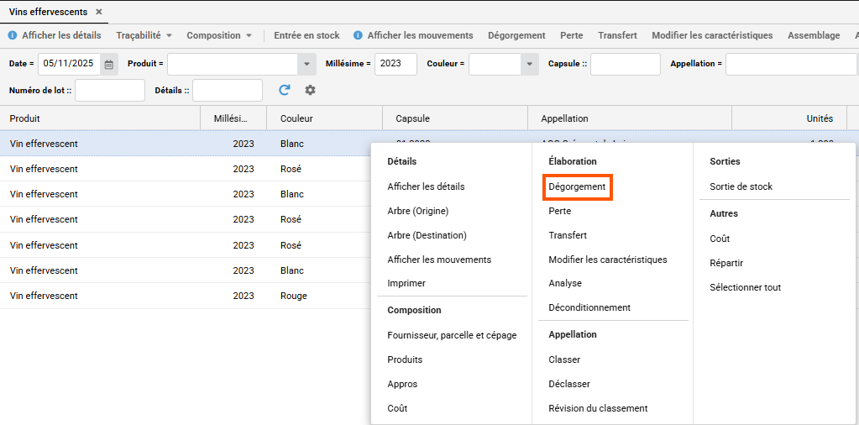This screenshot has width=859, height=425.
Task: Select Arbre (Origine) in context menu
Action: pos(417,211)
